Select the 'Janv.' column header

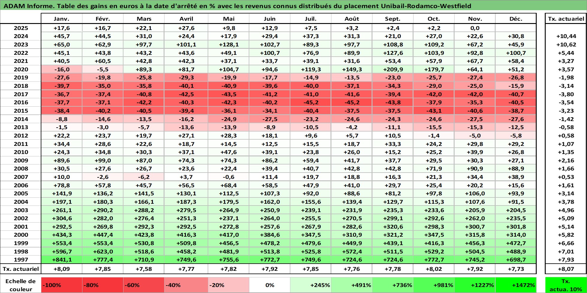pos(62,19)
